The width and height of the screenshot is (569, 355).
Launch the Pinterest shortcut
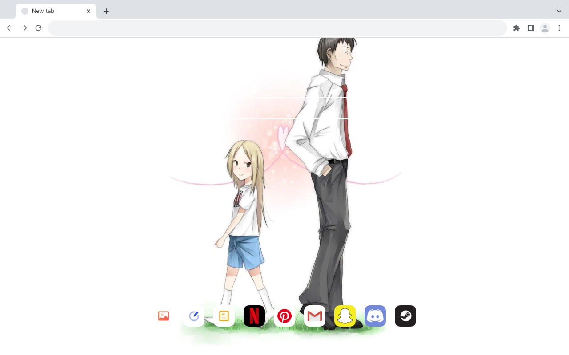point(284,316)
